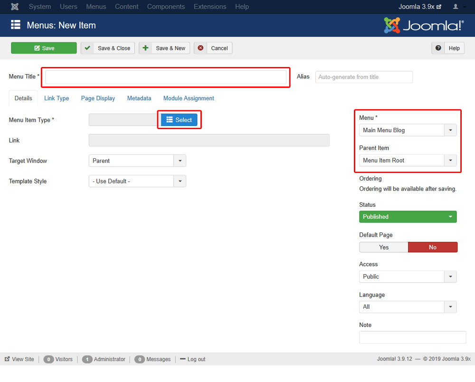Click the green checkmark Save & Close icon
The image size is (475, 382).
coord(87,48)
